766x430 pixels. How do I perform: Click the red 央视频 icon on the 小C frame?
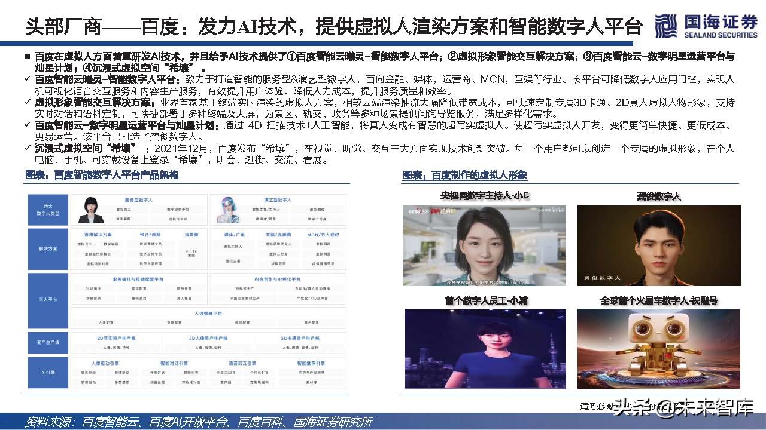pos(436,211)
